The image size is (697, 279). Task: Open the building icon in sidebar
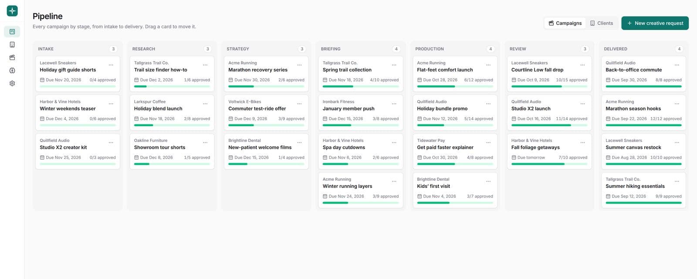point(12,44)
